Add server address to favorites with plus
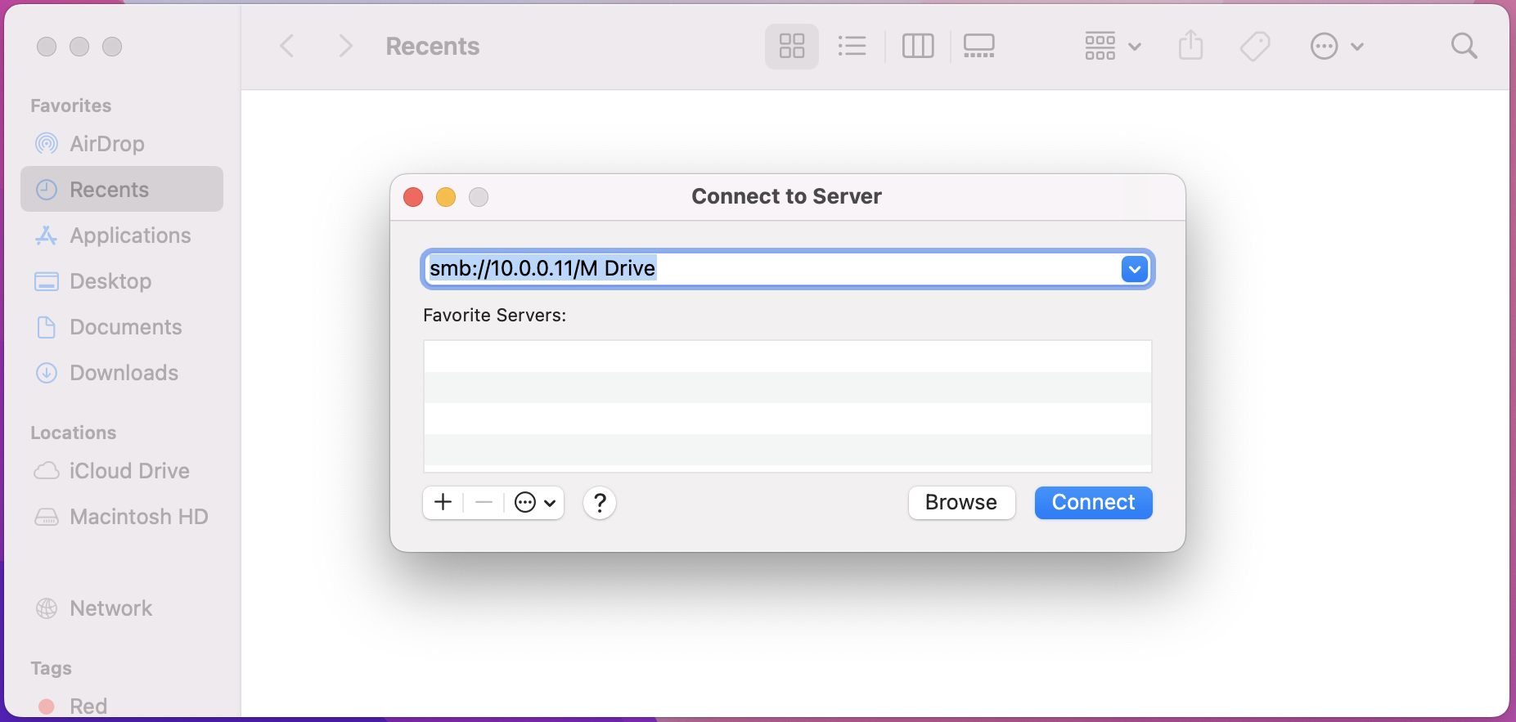The width and height of the screenshot is (1516, 722). point(443,502)
